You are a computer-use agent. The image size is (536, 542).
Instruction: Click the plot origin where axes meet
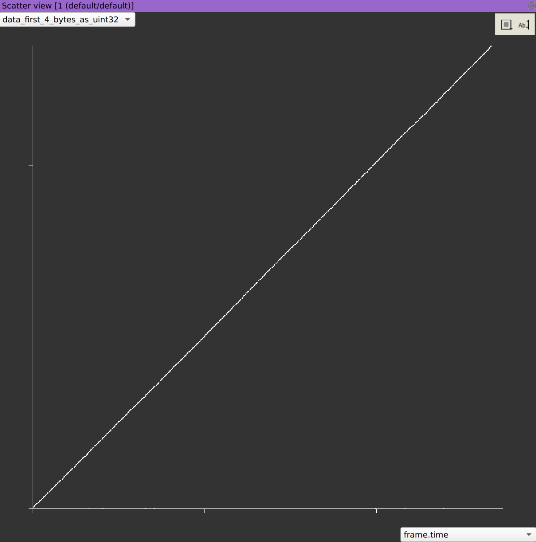tap(33, 508)
